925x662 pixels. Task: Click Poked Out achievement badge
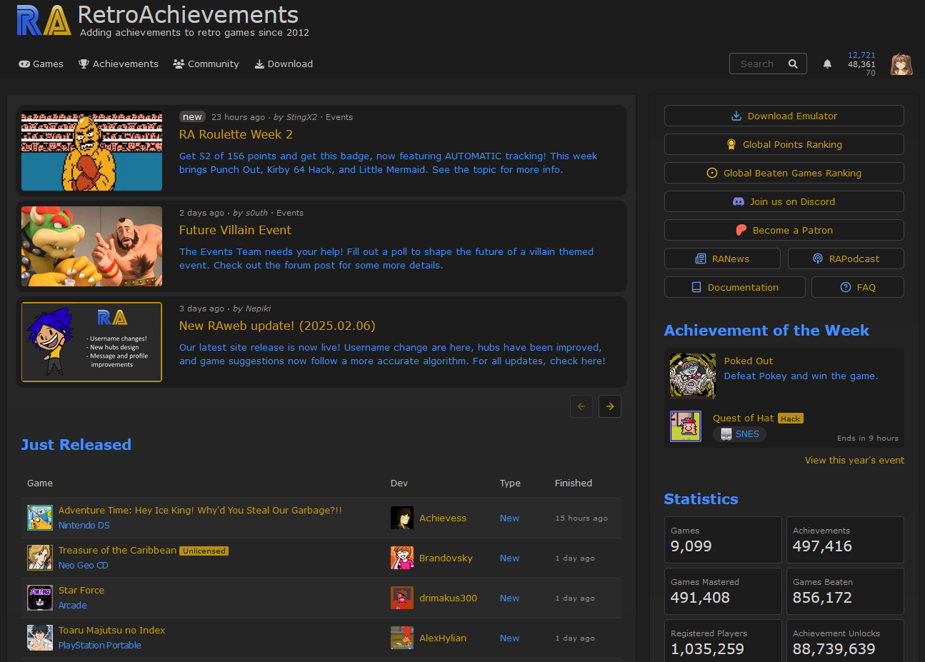tap(692, 375)
